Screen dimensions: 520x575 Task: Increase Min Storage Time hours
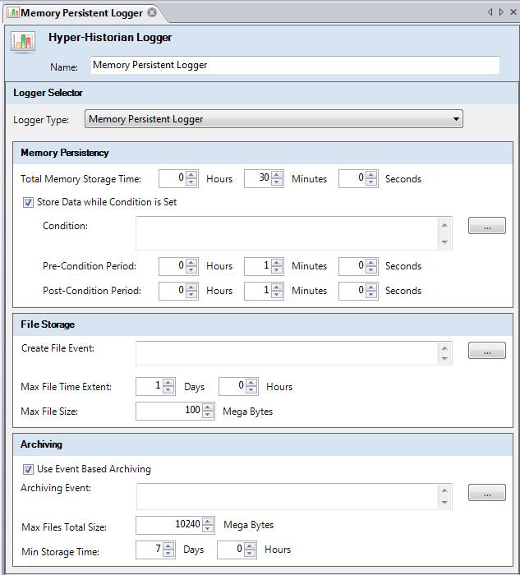(x=250, y=546)
